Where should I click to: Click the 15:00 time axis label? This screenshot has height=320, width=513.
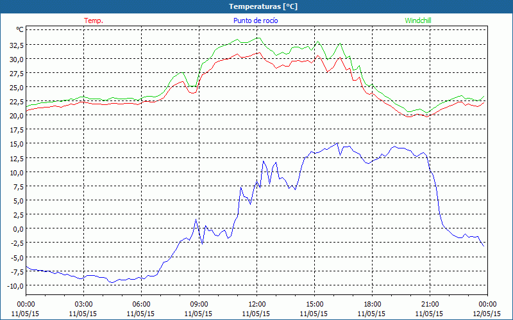coord(314,304)
